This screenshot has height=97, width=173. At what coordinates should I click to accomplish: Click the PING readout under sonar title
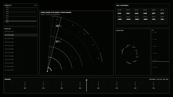click(43, 15)
